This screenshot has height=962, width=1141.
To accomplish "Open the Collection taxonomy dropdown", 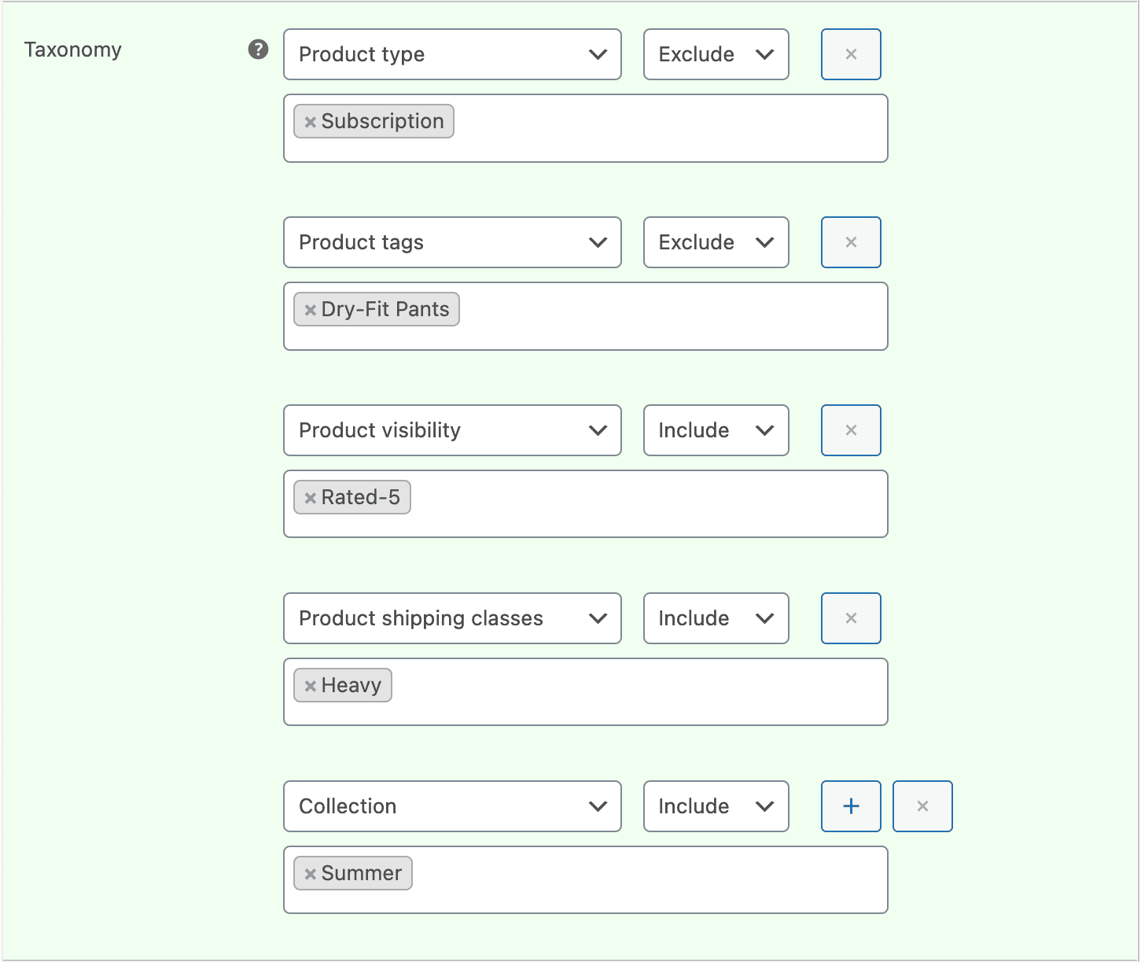I will [452, 806].
